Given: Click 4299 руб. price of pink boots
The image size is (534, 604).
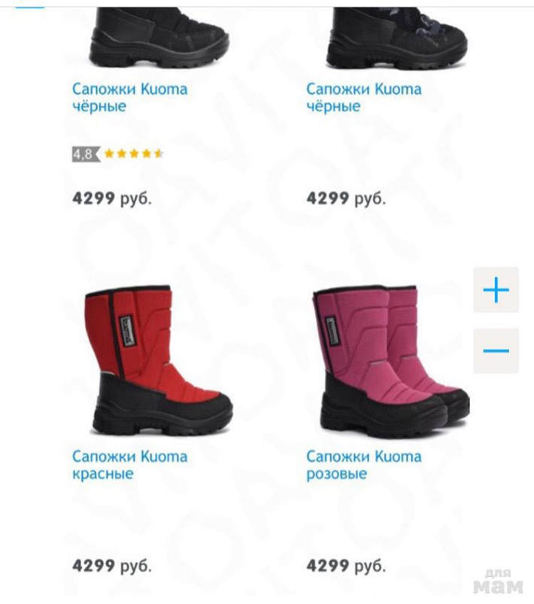Looking at the screenshot, I should (x=346, y=566).
